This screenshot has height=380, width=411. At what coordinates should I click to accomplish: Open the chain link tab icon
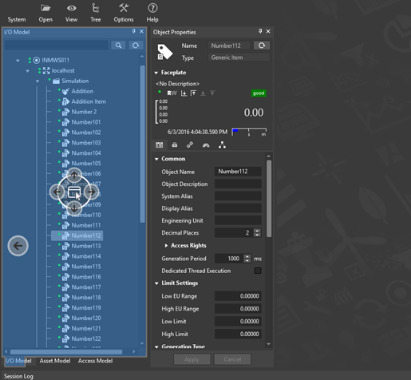coord(190,145)
